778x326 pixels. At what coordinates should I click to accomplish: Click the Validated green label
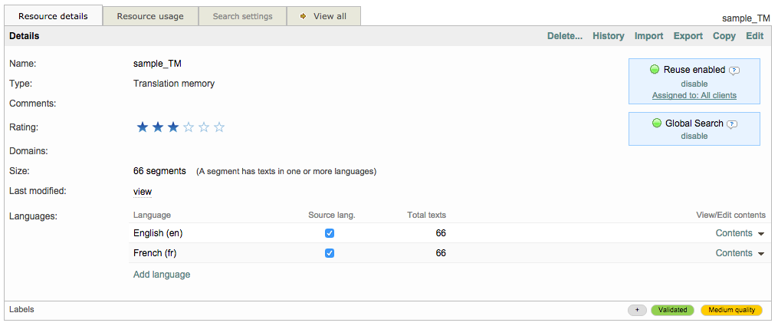click(x=672, y=311)
